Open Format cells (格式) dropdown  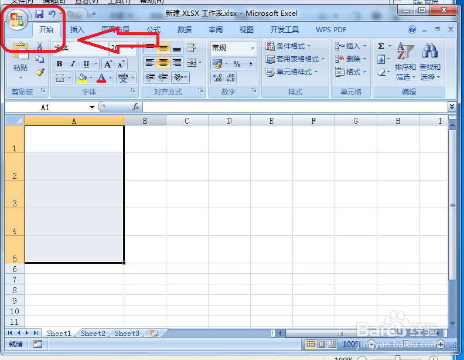[351, 72]
